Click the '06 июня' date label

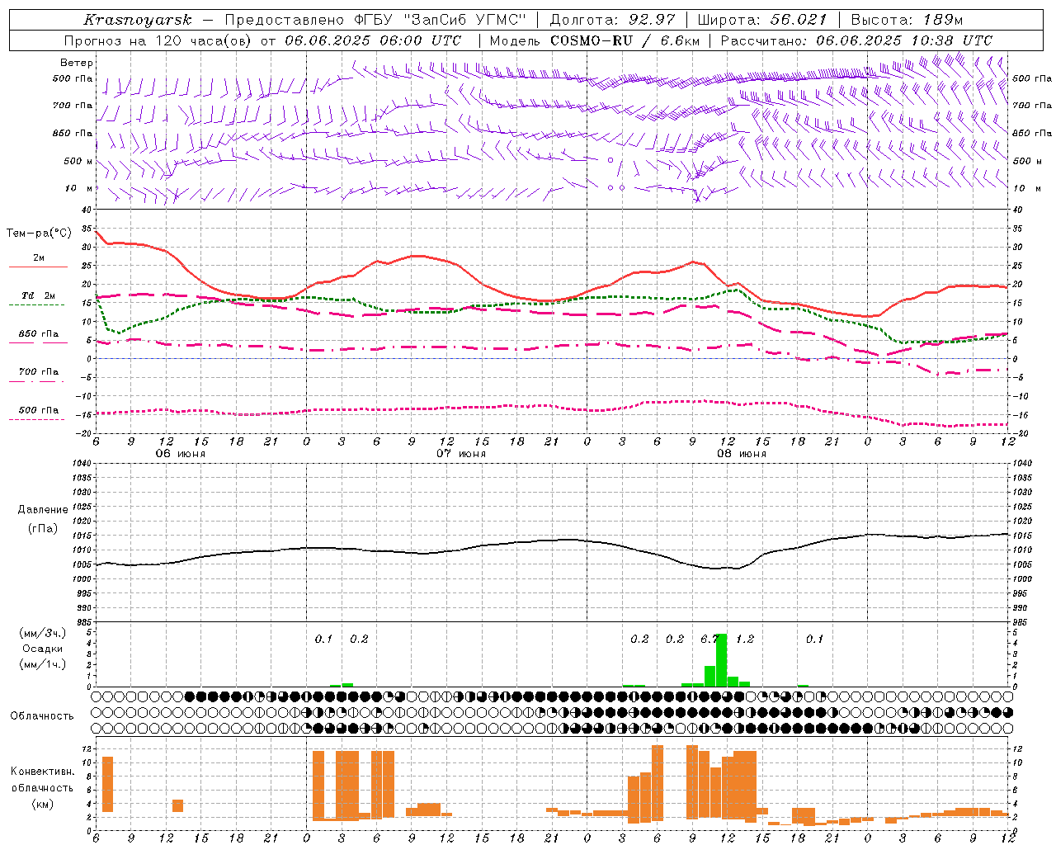(181, 454)
